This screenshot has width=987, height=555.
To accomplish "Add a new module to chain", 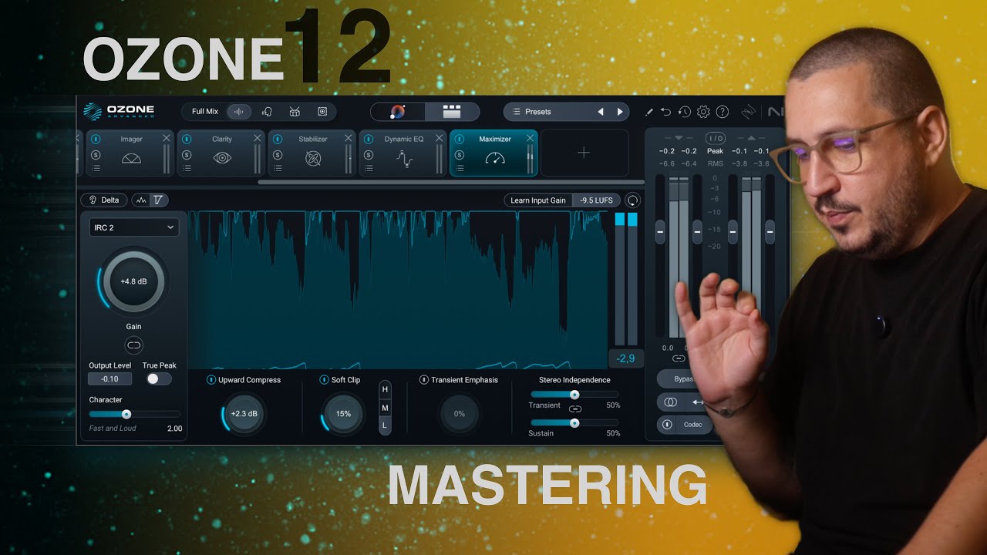I will (x=584, y=153).
